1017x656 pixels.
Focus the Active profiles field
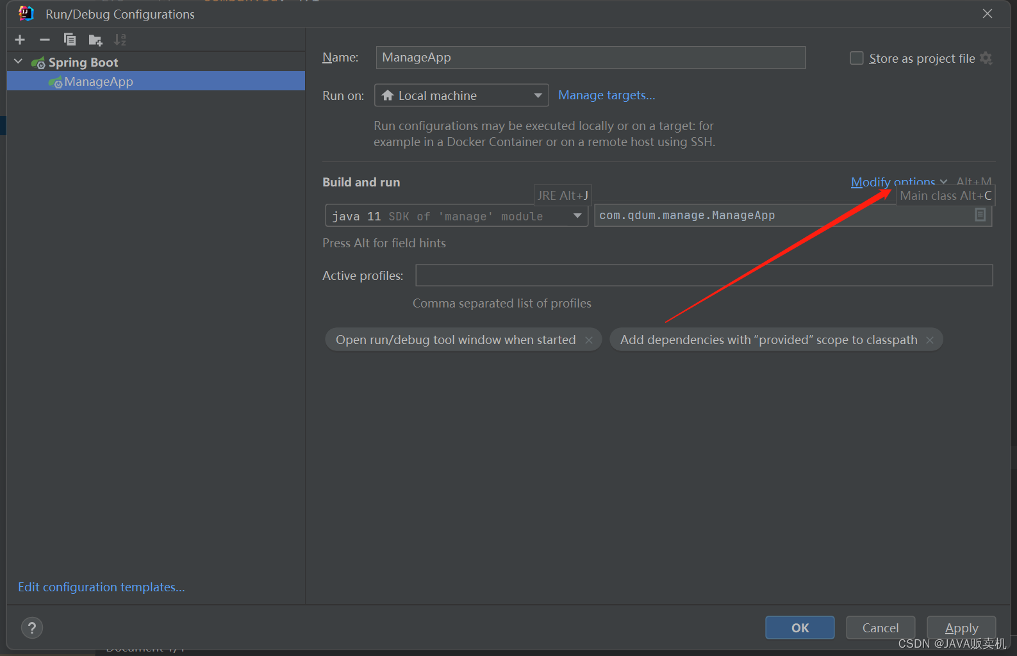(704, 275)
